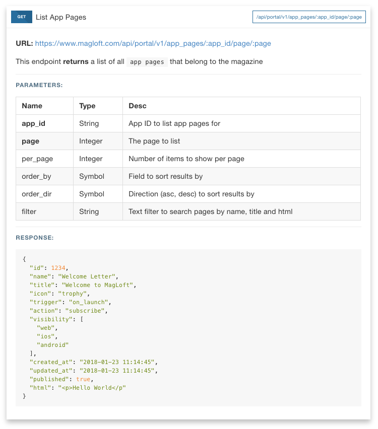Select the bold page parameter name cell
This screenshot has height=429, width=378.
[x=30, y=141]
